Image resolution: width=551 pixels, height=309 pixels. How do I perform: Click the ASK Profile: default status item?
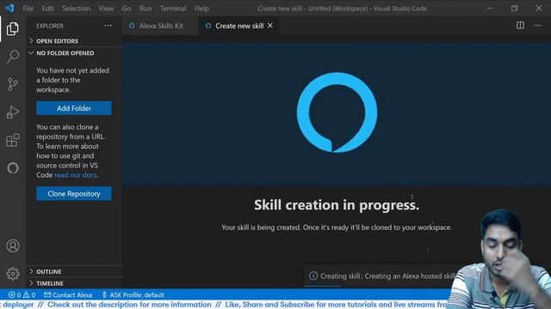click(x=133, y=295)
